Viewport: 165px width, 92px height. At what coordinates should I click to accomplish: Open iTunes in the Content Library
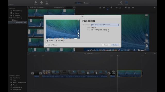click(x=15, y=85)
